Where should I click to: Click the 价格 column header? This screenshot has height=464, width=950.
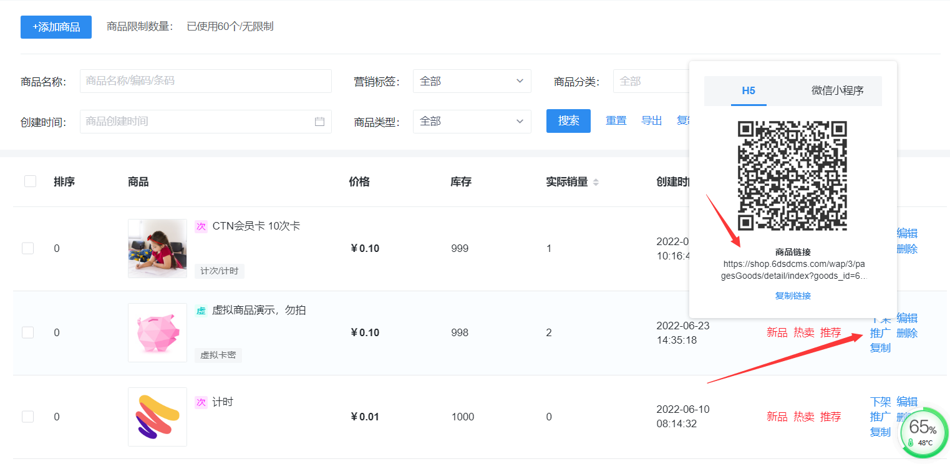coord(359,182)
